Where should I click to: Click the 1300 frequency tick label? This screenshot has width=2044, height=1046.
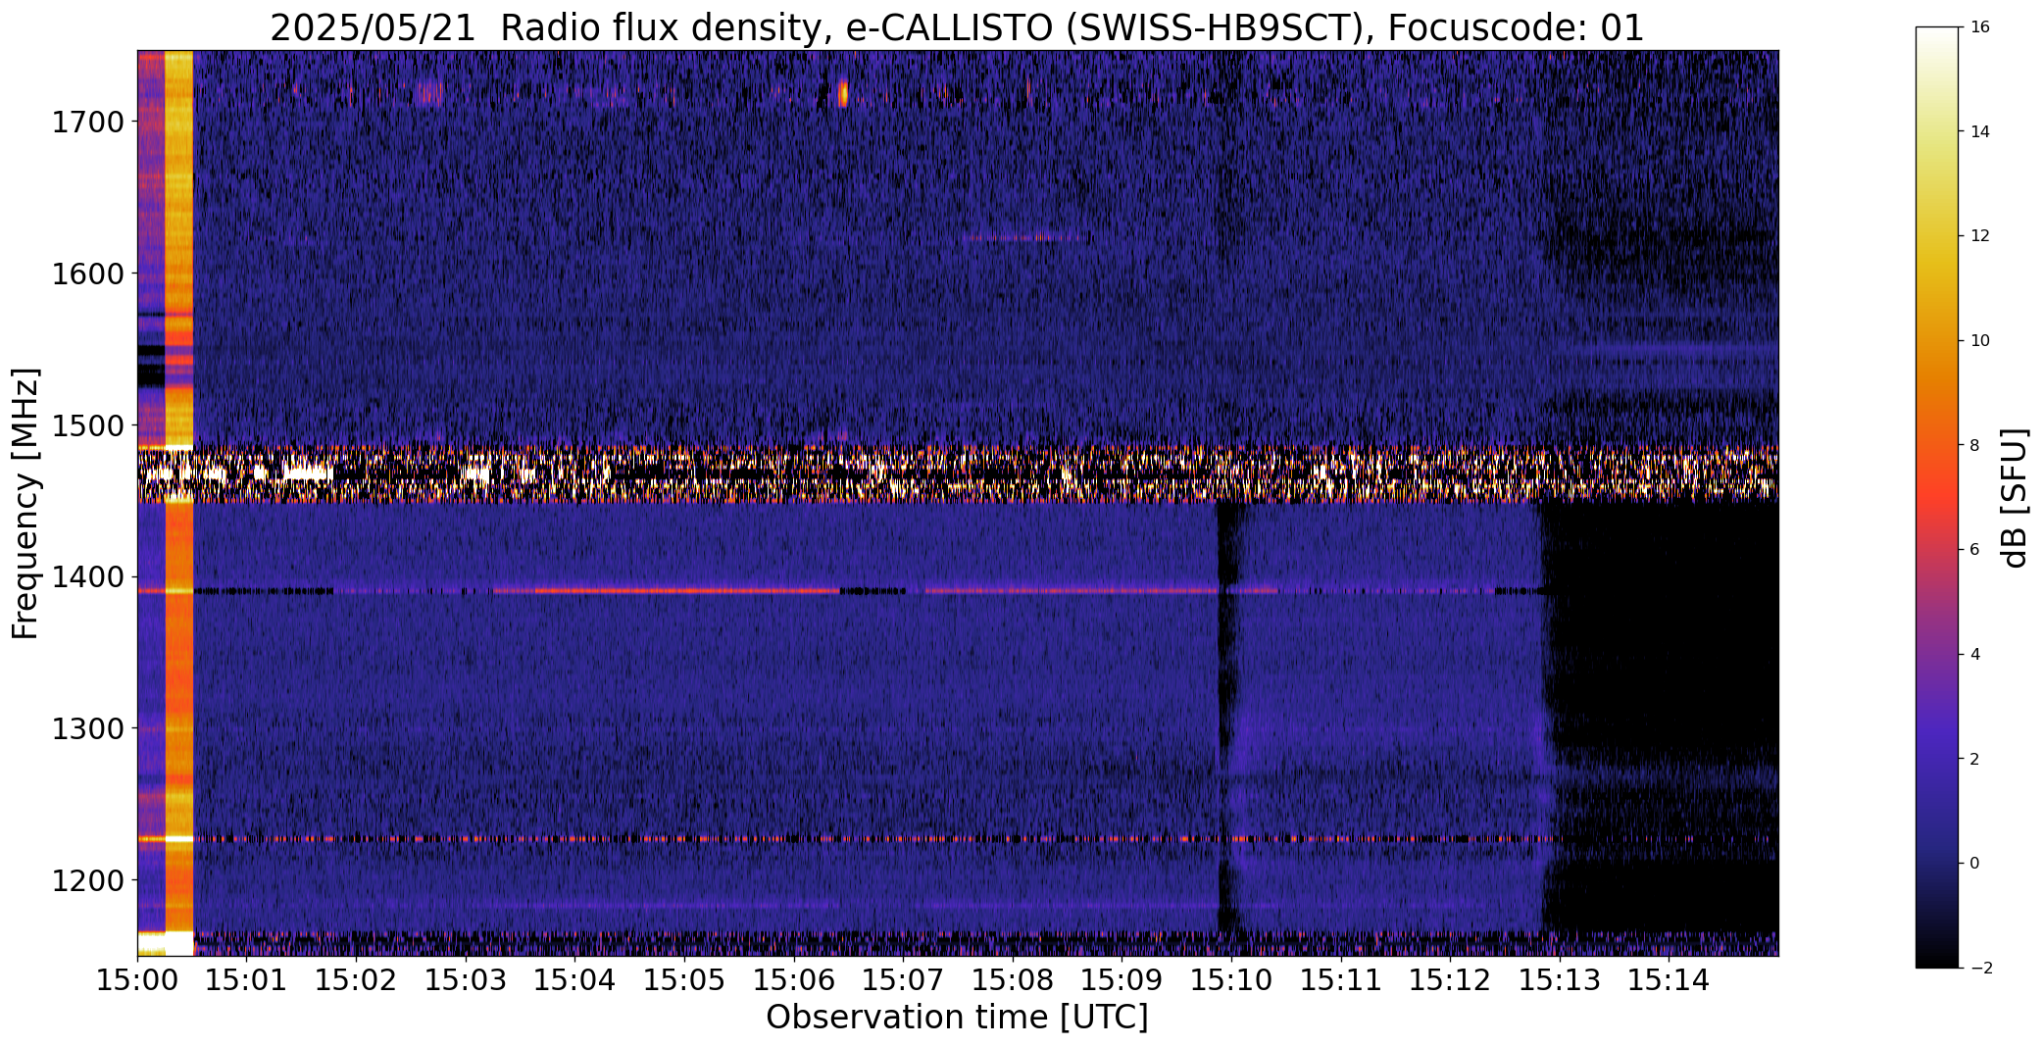87,728
